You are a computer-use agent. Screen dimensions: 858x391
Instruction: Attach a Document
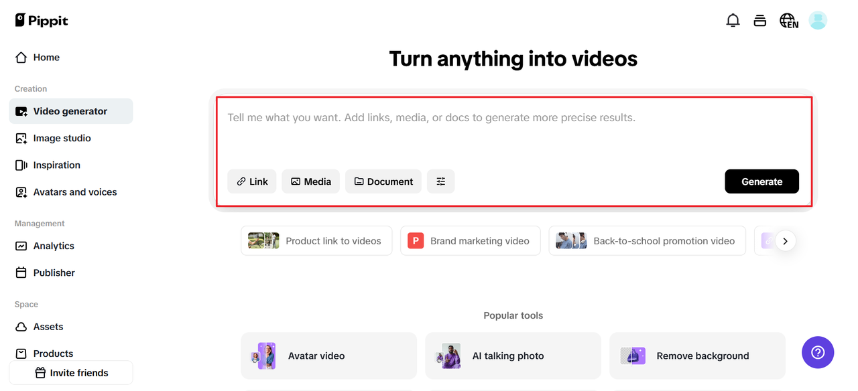coord(383,181)
